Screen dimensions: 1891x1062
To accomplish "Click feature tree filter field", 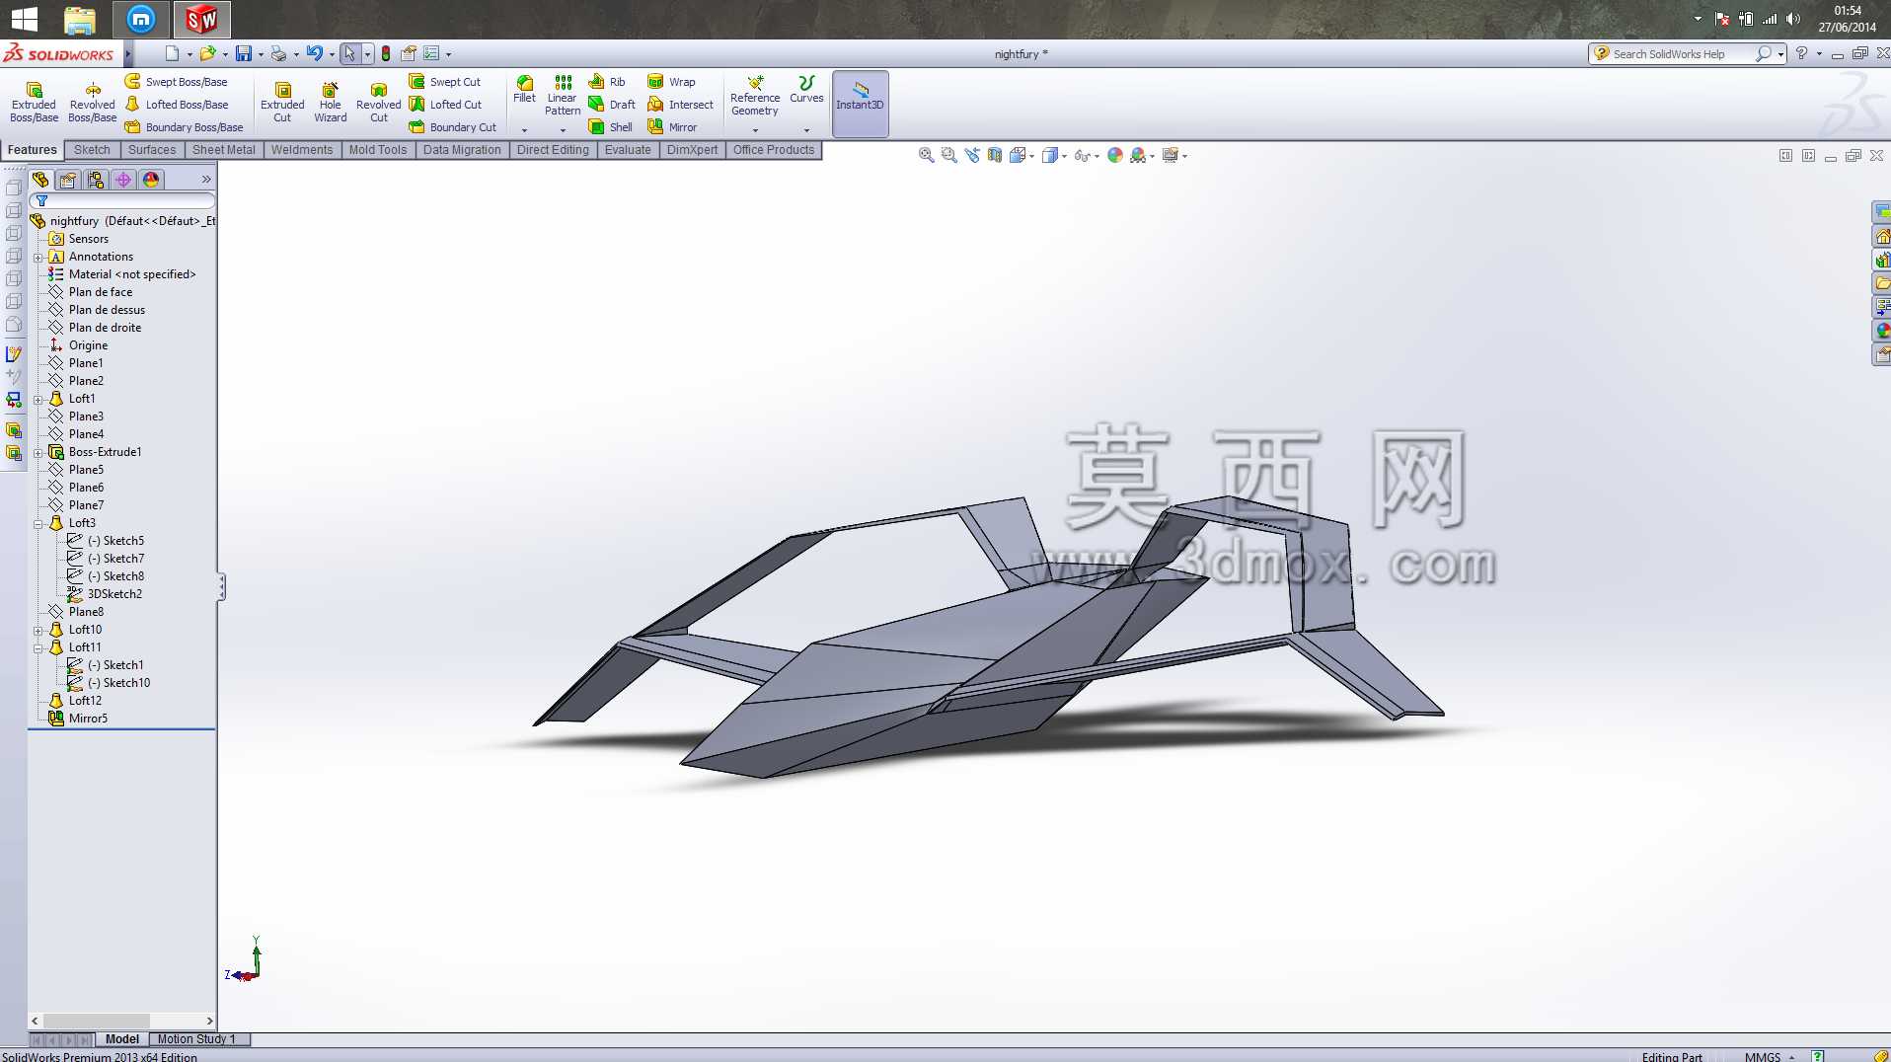I will click(x=123, y=200).
